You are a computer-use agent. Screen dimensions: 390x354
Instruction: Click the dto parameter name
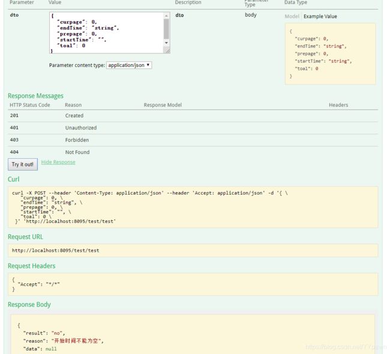[x=14, y=15]
